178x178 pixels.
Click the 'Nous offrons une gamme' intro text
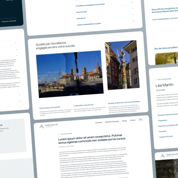tap(165, 10)
